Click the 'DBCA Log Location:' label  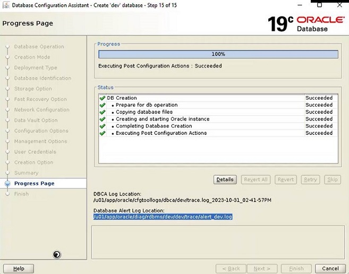click(117, 194)
